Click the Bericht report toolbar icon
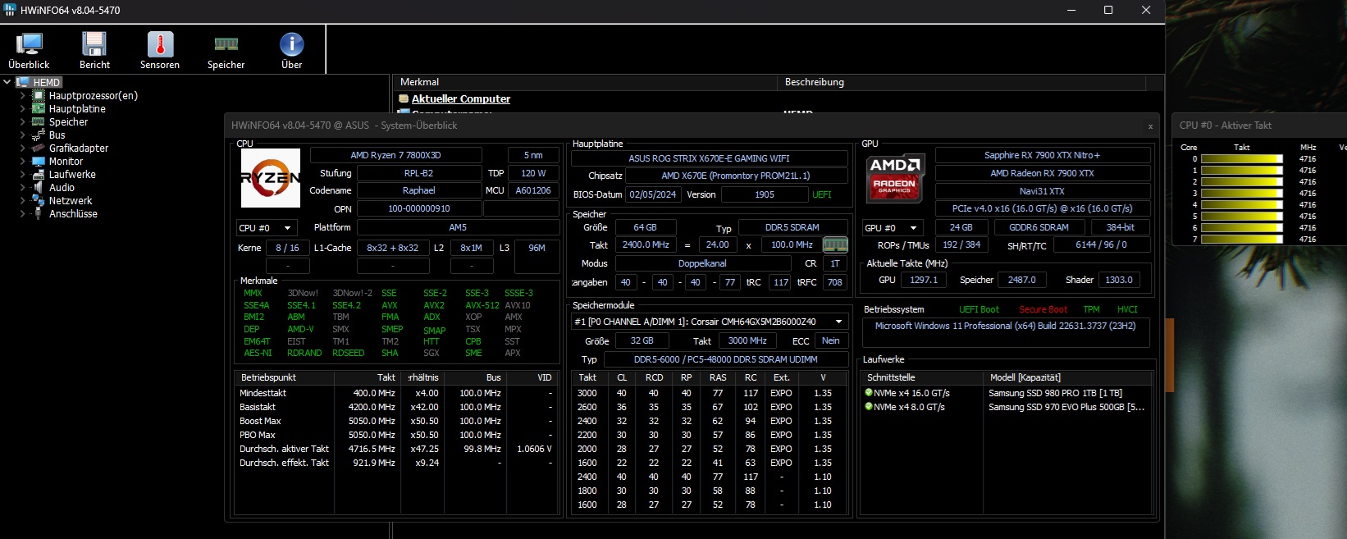This screenshot has height=539, width=1347. point(94,50)
